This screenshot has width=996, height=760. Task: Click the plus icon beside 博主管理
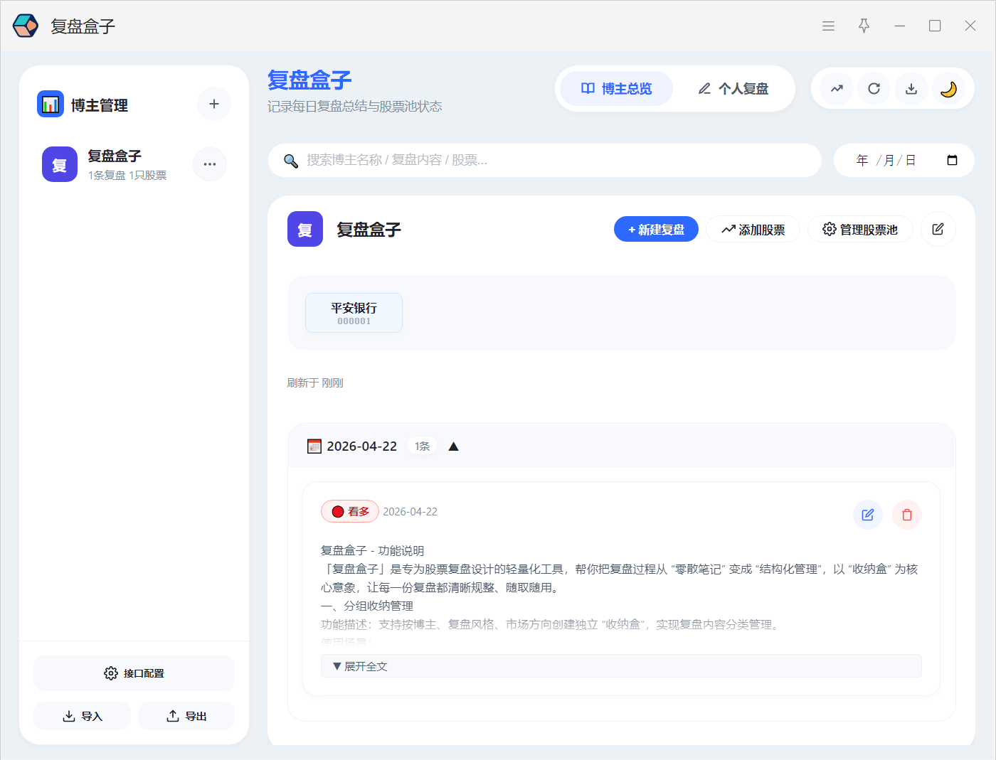pyautogui.click(x=213, y=105)
